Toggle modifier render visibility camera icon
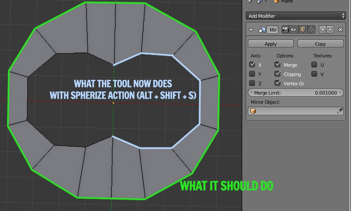Viewport: 351px width, 211px height. [x=285, y=30]
